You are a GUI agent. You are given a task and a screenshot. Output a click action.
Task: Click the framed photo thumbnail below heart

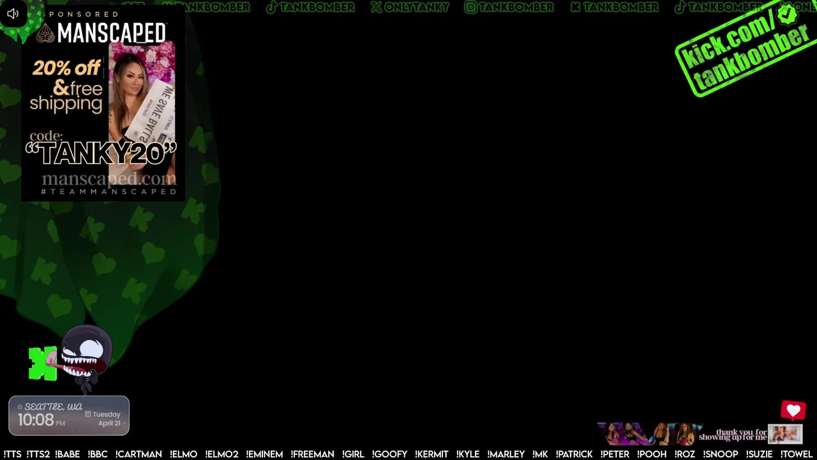[x=784, y=434]
